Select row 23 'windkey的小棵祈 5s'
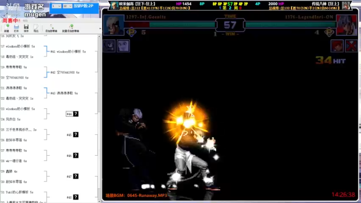 18,109
